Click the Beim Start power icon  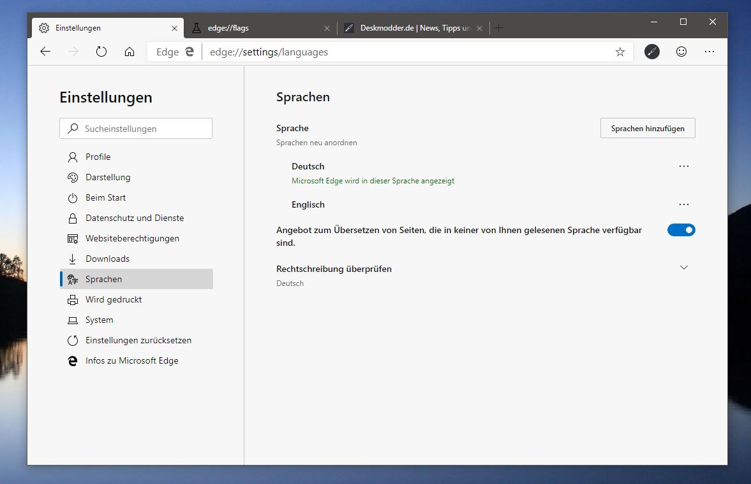tap(73, 198)
